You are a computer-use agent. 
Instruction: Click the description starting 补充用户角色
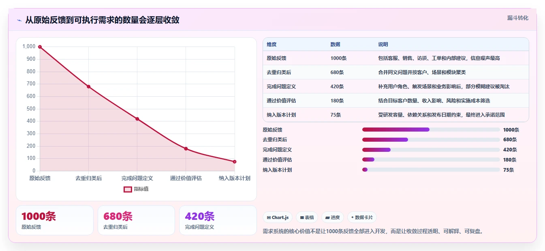(x=444, y=86)
